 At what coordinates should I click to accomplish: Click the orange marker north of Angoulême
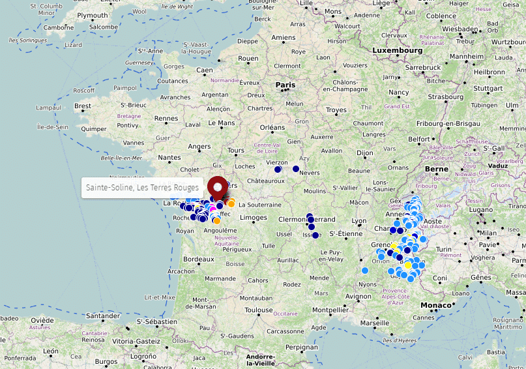[217, 220]
